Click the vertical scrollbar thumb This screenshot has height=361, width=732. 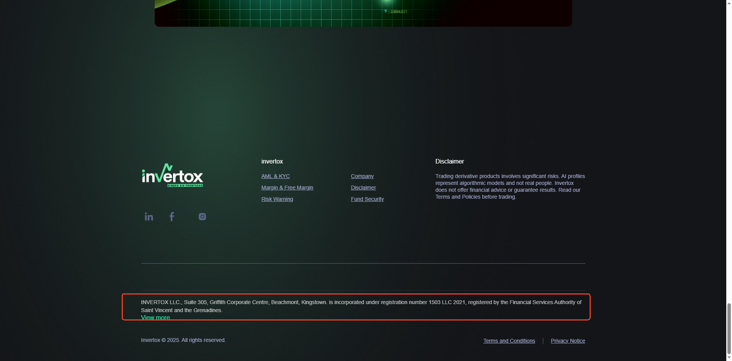tap(729, 329)
